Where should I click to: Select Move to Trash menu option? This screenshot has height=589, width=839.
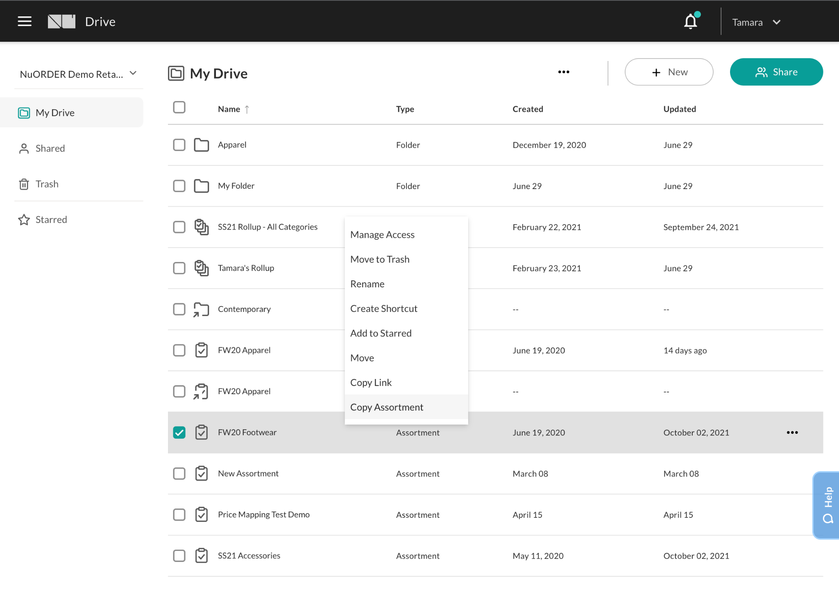pyautogui.click(x=379, y=260)
